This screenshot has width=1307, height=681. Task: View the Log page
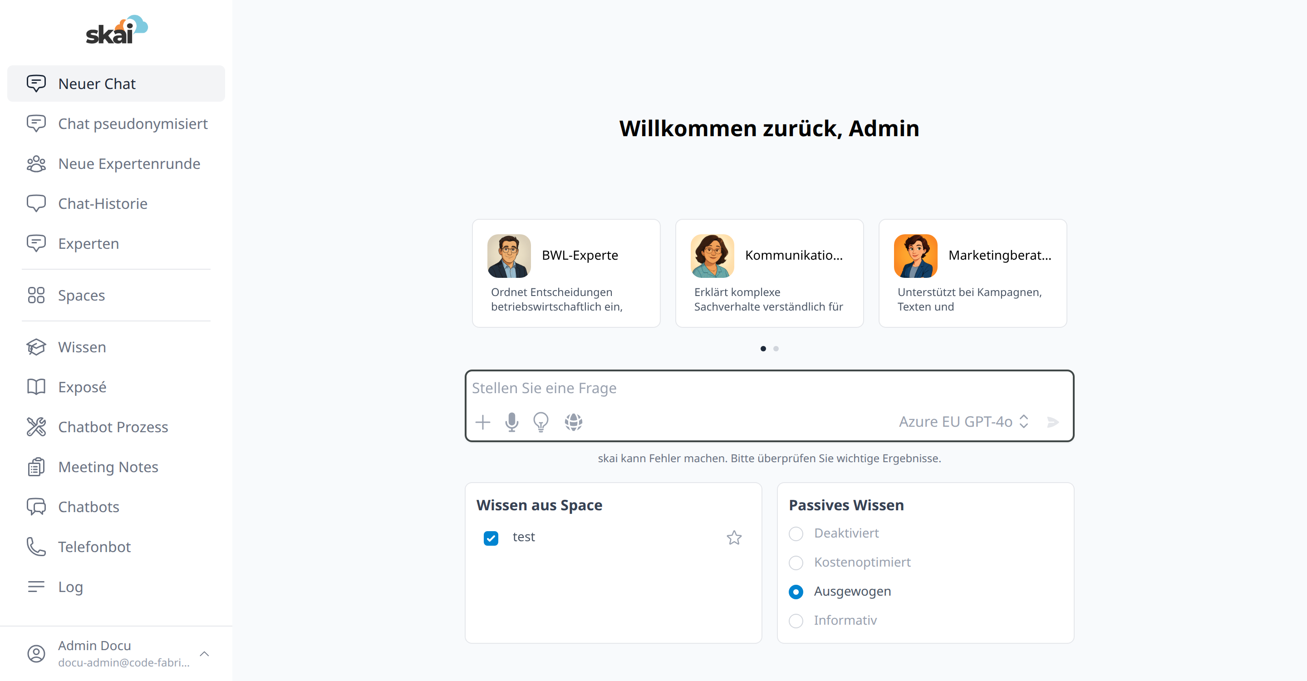[x=116, y=587]
